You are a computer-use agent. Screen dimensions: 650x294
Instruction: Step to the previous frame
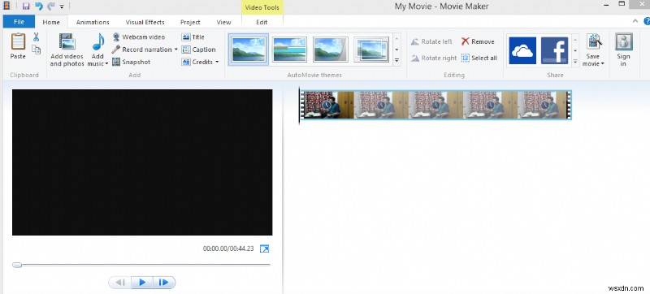[x=120, y=283]
